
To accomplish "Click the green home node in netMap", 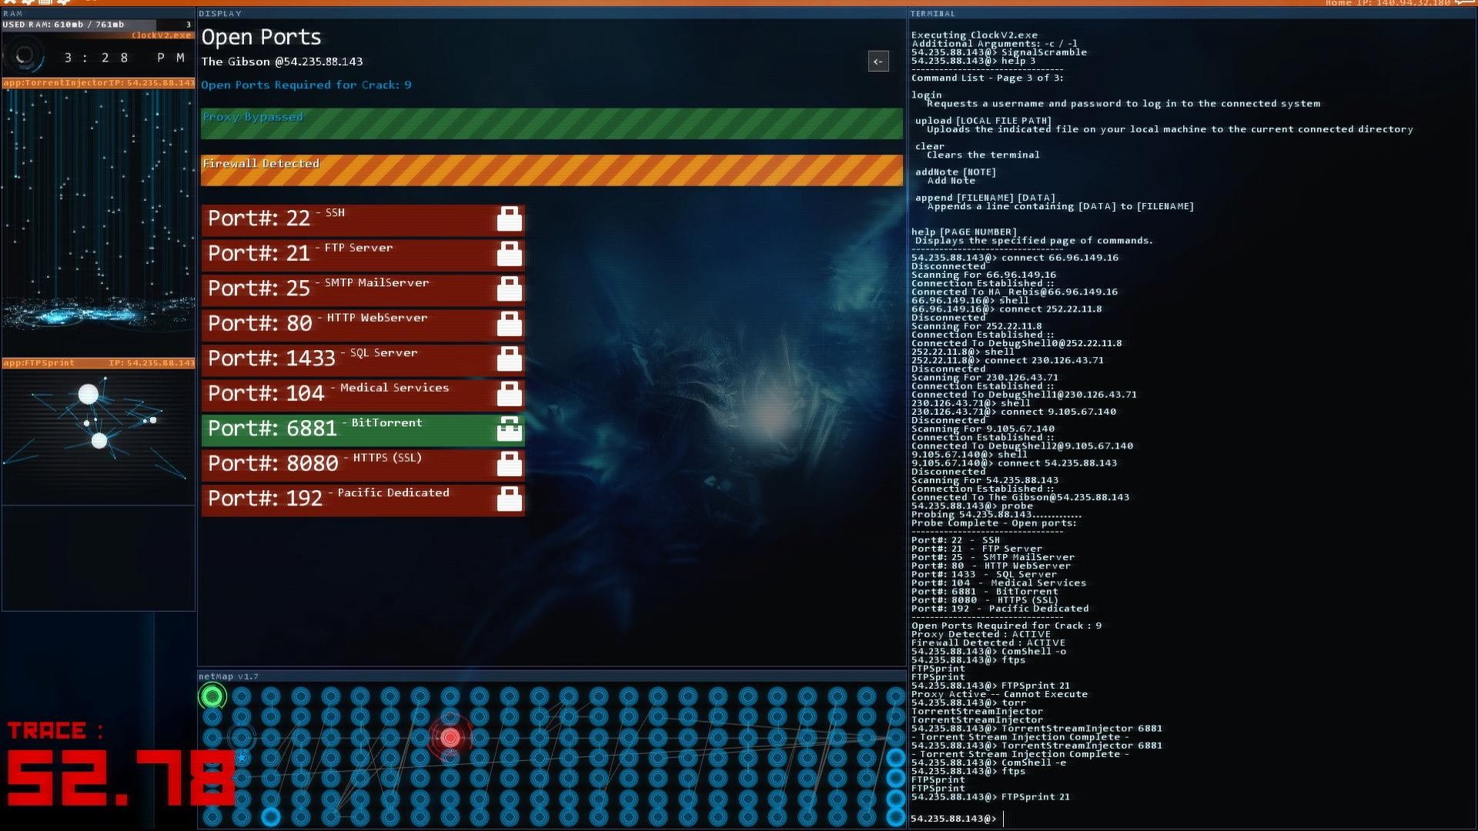I will 212,697.
